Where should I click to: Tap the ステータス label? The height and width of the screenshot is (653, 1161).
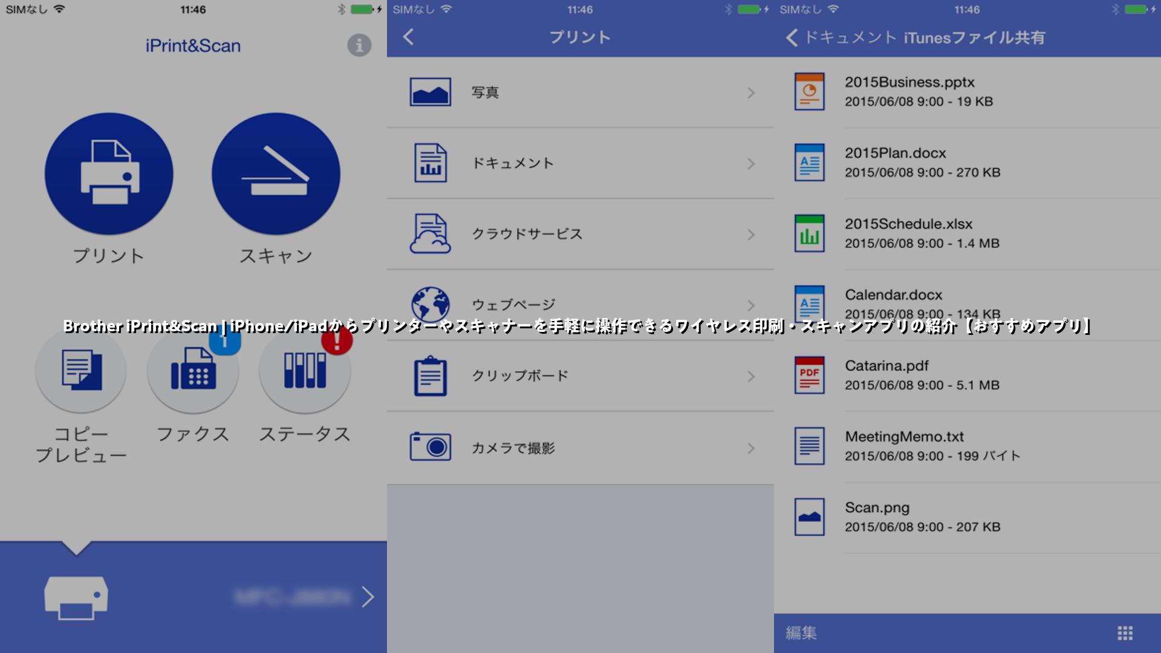[305, 434]
